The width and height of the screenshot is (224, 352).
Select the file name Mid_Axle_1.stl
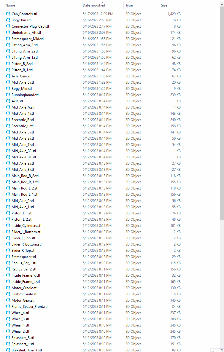pyautogui.click(x=23, y=207)
